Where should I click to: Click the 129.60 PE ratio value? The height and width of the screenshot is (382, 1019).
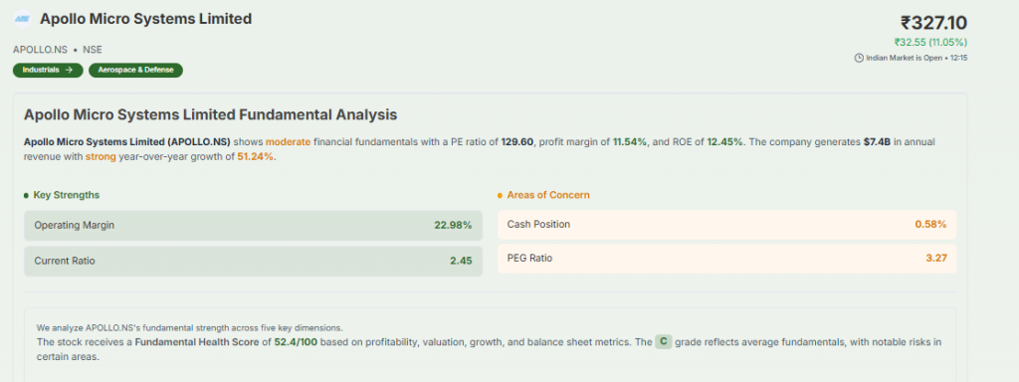(x=516, y=141)
